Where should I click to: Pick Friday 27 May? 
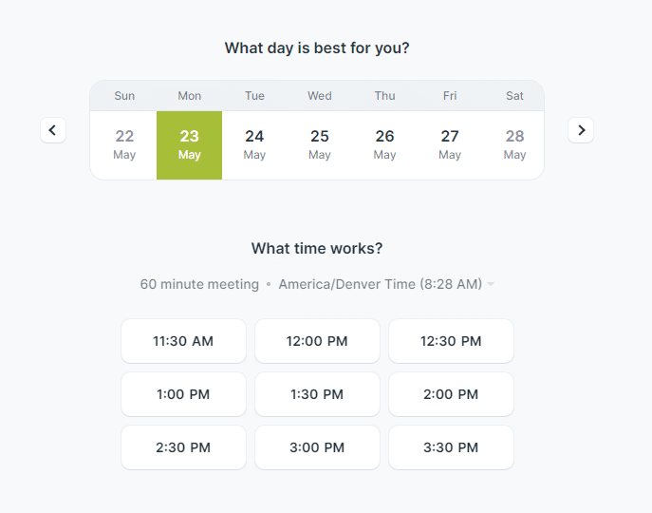[x=450, y=145]
